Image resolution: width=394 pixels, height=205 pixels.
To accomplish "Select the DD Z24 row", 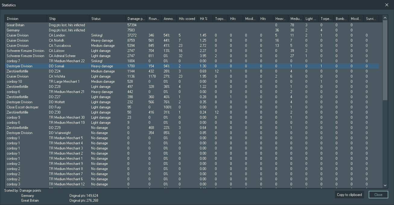I will (192, 71).
